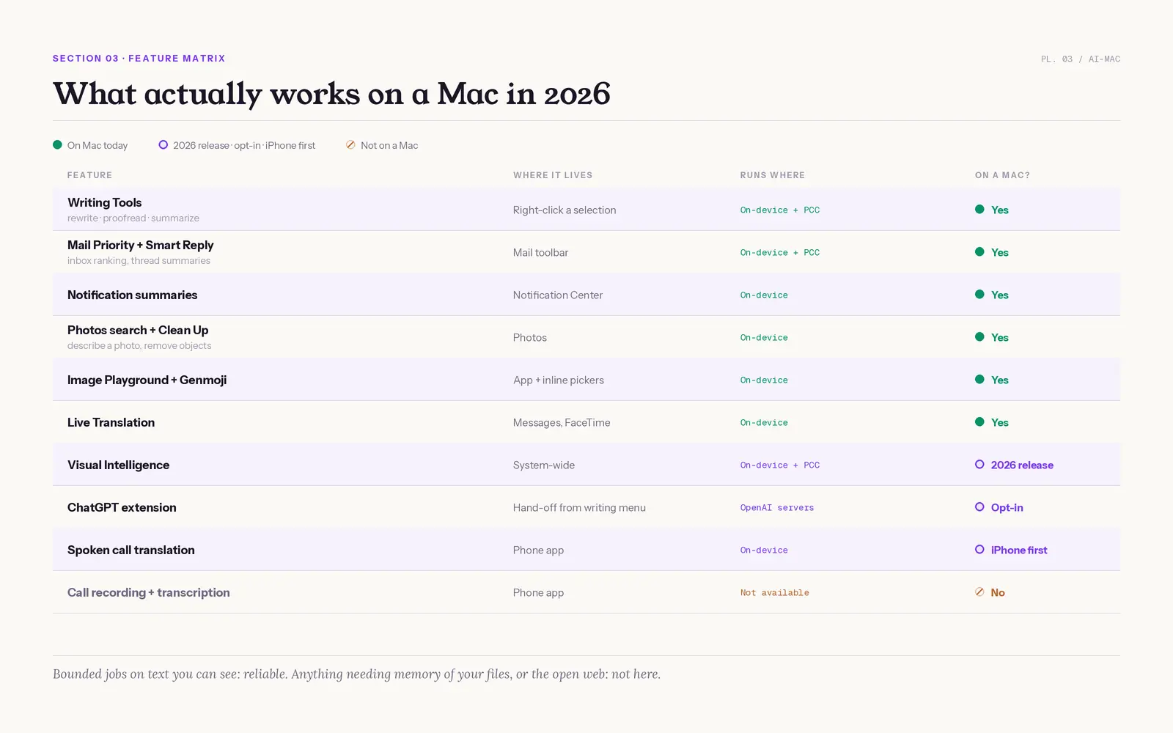Click 'Notification Center' cell

(558, 295)
